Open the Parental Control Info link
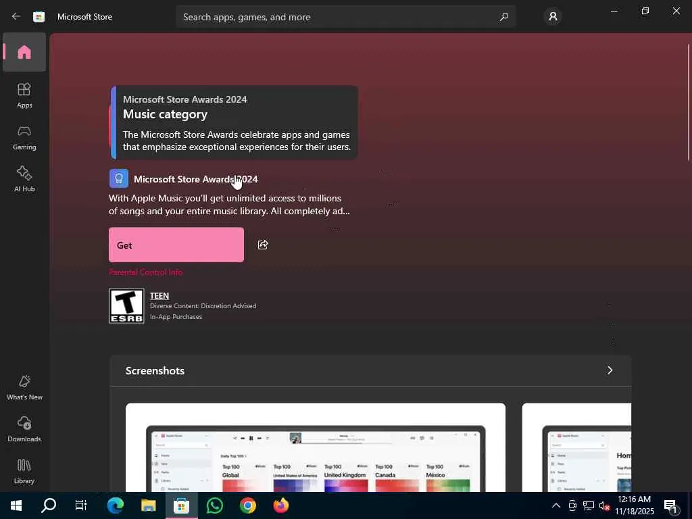692x519 pixels. (x=146, y=272)
